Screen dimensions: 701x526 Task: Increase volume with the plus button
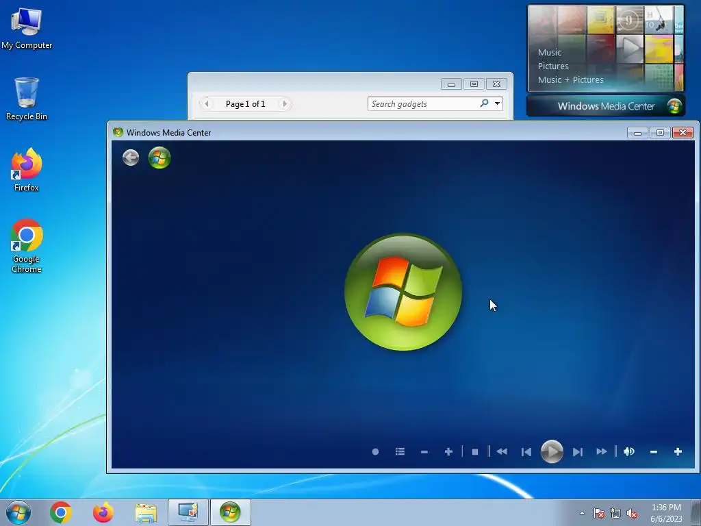click(x=678, y=452)
